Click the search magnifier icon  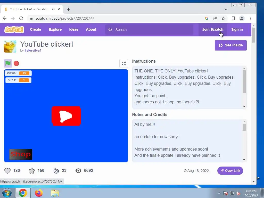(x=110, y=30)
